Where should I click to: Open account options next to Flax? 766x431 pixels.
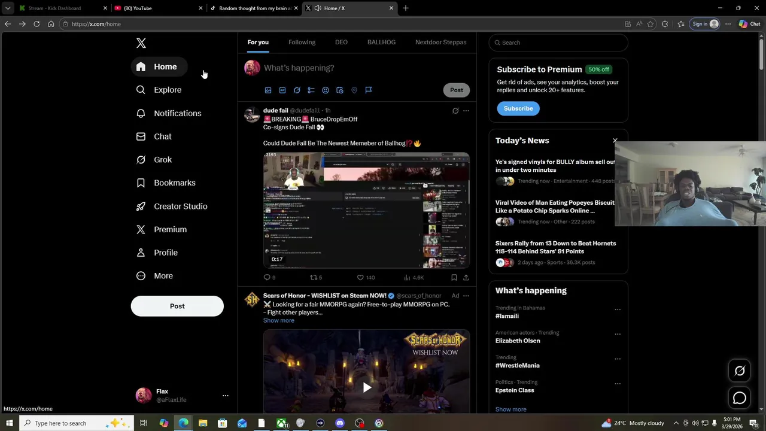click(x=225, y=396)
